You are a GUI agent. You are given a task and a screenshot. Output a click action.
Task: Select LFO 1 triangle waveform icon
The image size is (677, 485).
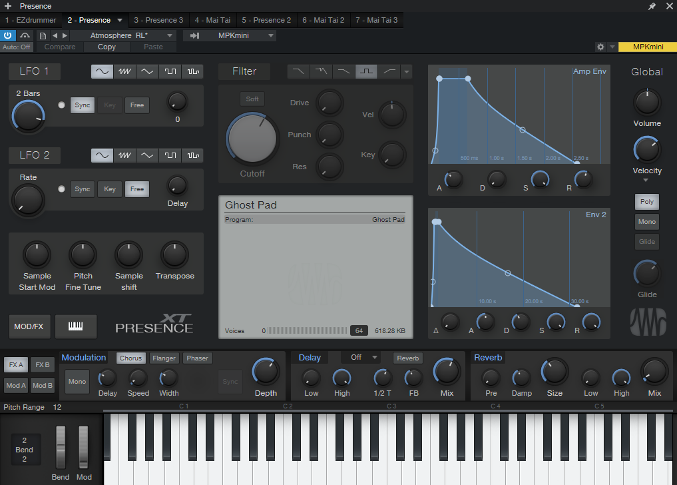[147, 71]
